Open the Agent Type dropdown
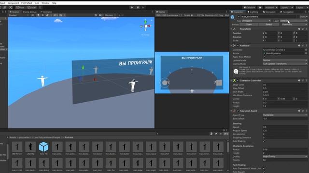The width and height of the screenshot is (309, 173). [x=285, y=115]
